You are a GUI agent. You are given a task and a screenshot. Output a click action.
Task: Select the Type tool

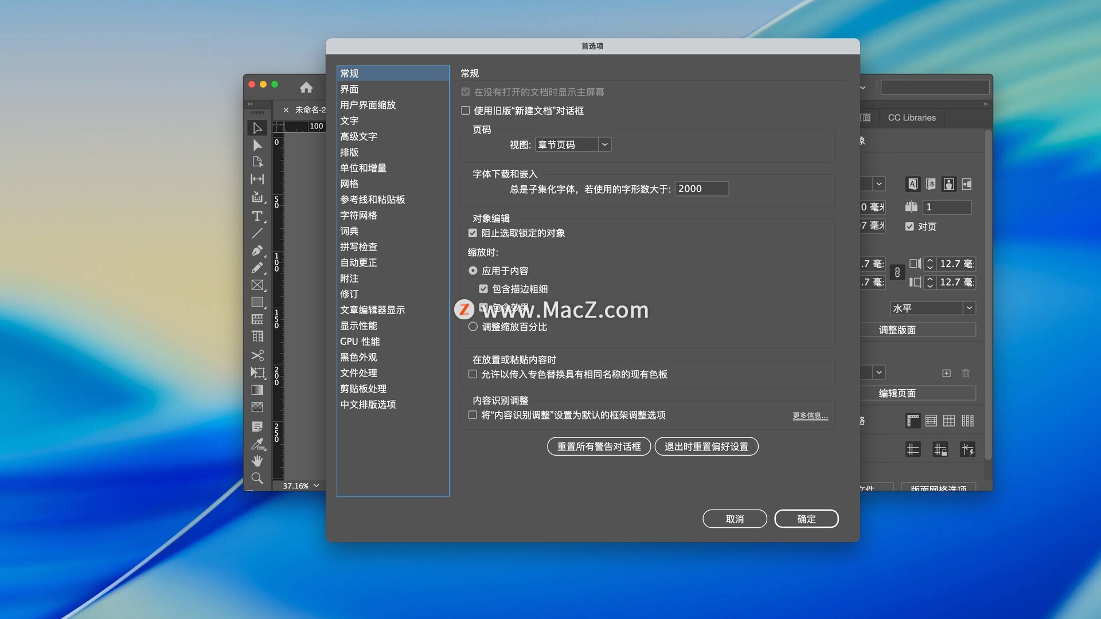(x=257, y=216)
